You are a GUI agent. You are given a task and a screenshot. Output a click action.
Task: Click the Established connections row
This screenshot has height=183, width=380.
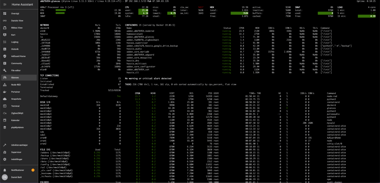[x=81, y=84]
